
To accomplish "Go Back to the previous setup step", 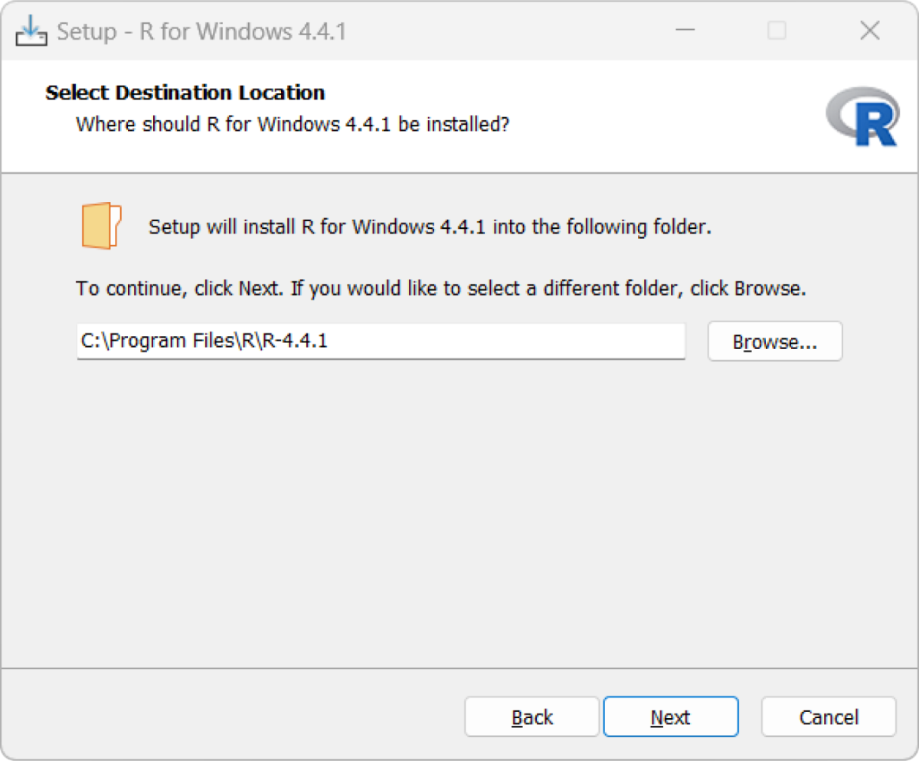I will pos(531,717).
